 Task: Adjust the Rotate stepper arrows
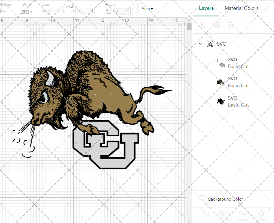(x=130, y=11)
